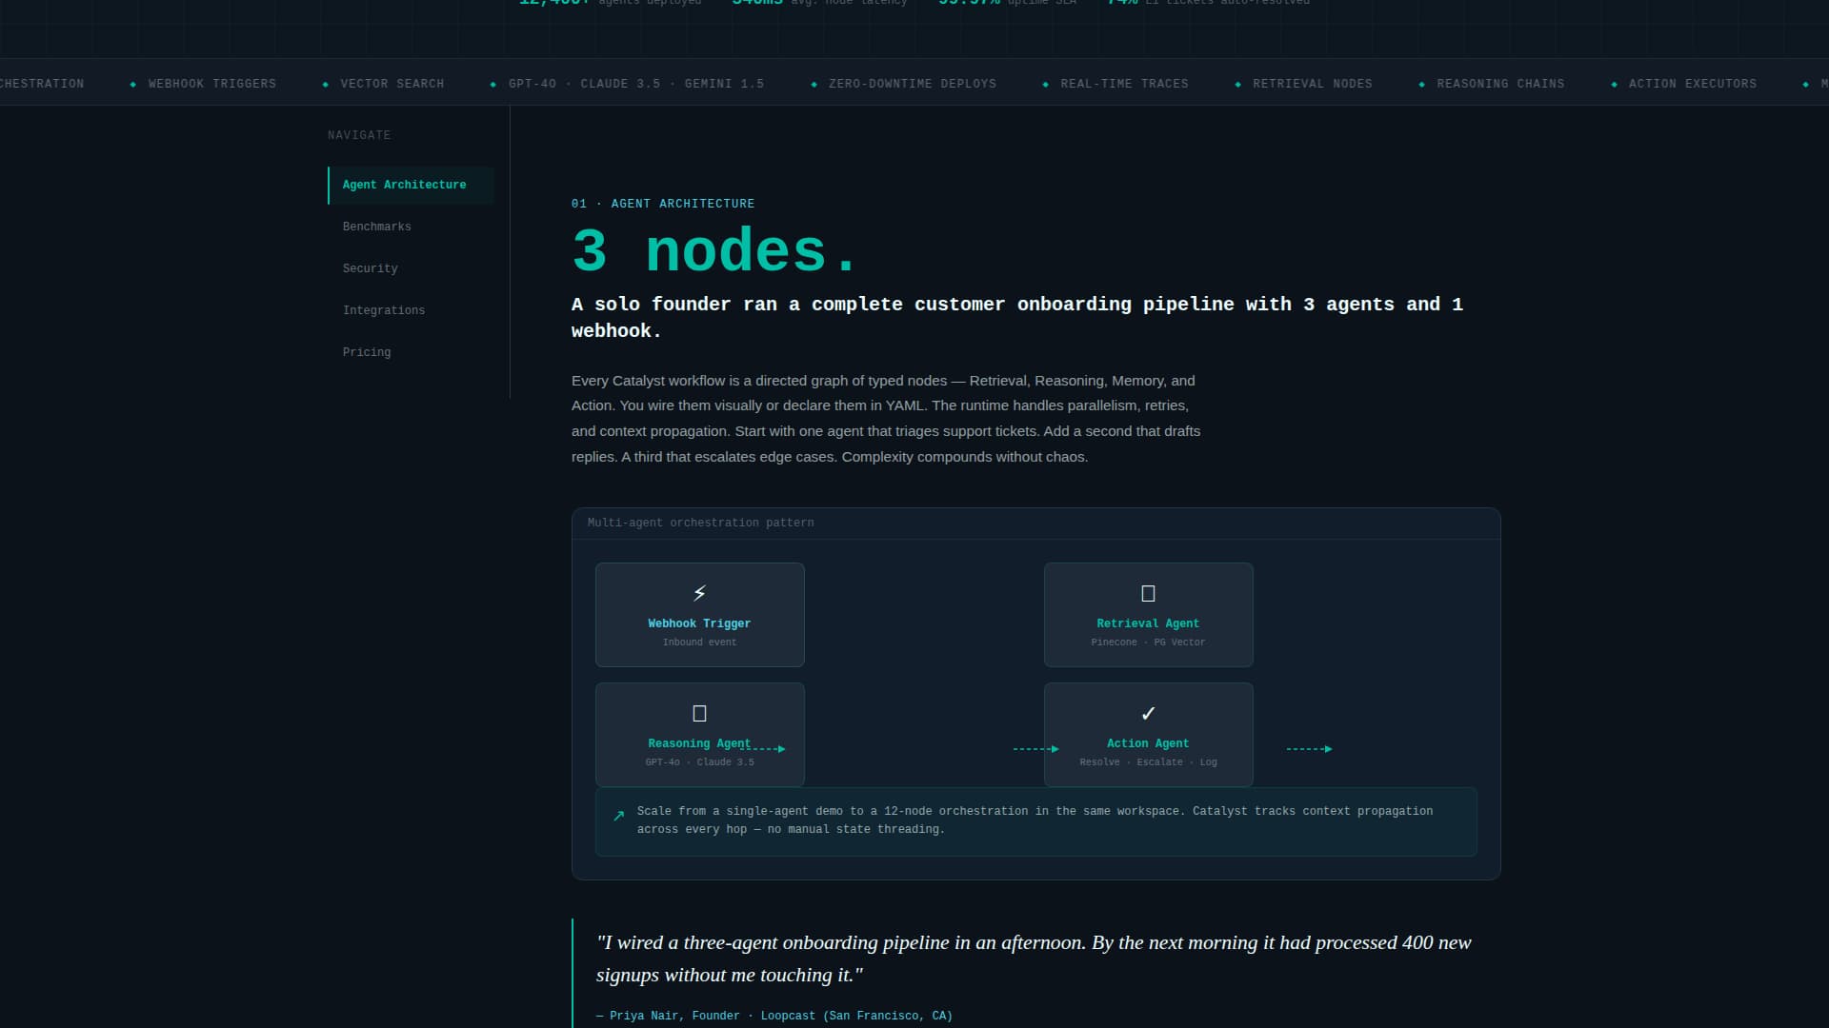Click RETRIEVAL NODES in the ticker
Image resolution: width=1829 pixels, height=1028 pixels.
(1313, 84)
